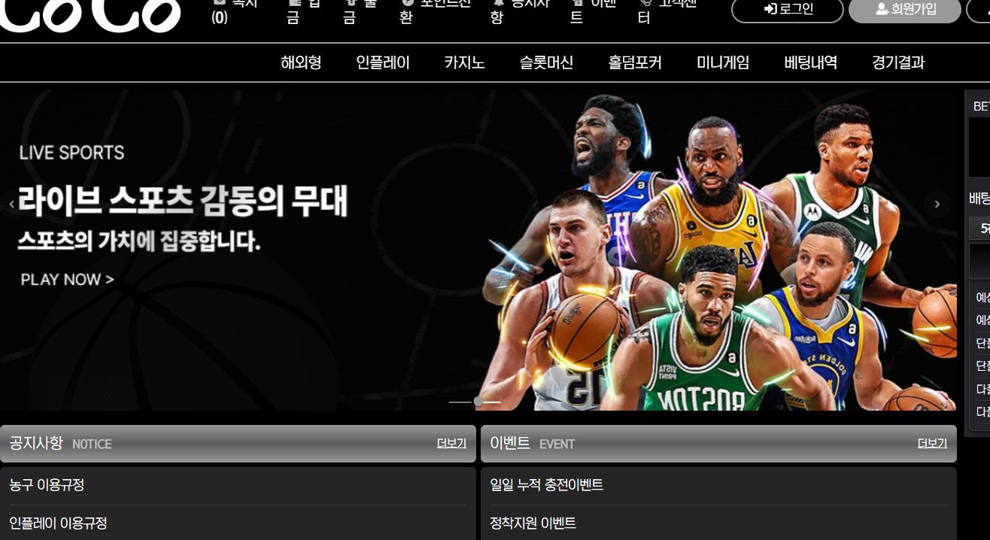Open the 경기결과 page
The height and width of the screenshot is (540, 990).
pos(898,62)
